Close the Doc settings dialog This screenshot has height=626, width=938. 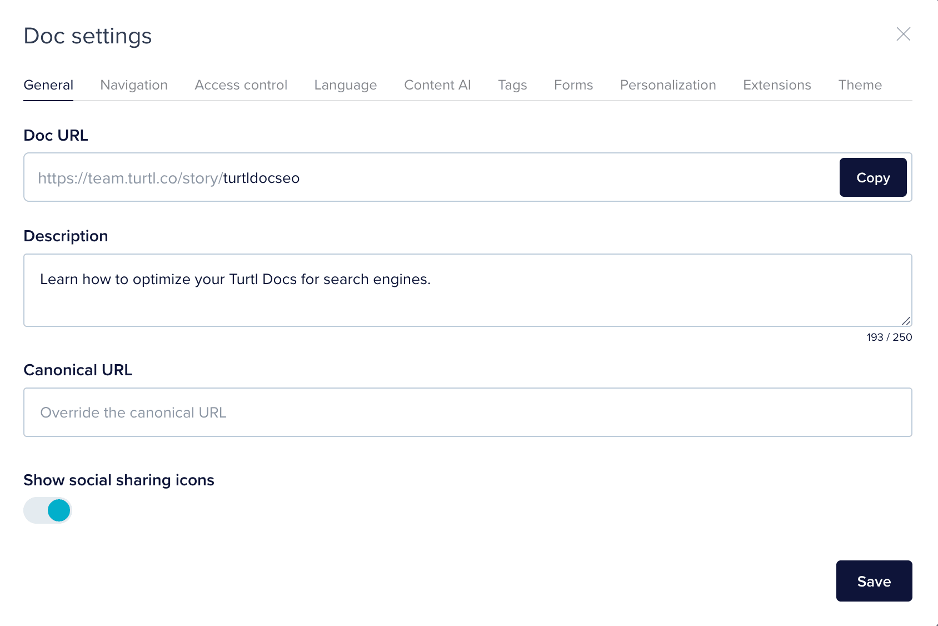903,34
